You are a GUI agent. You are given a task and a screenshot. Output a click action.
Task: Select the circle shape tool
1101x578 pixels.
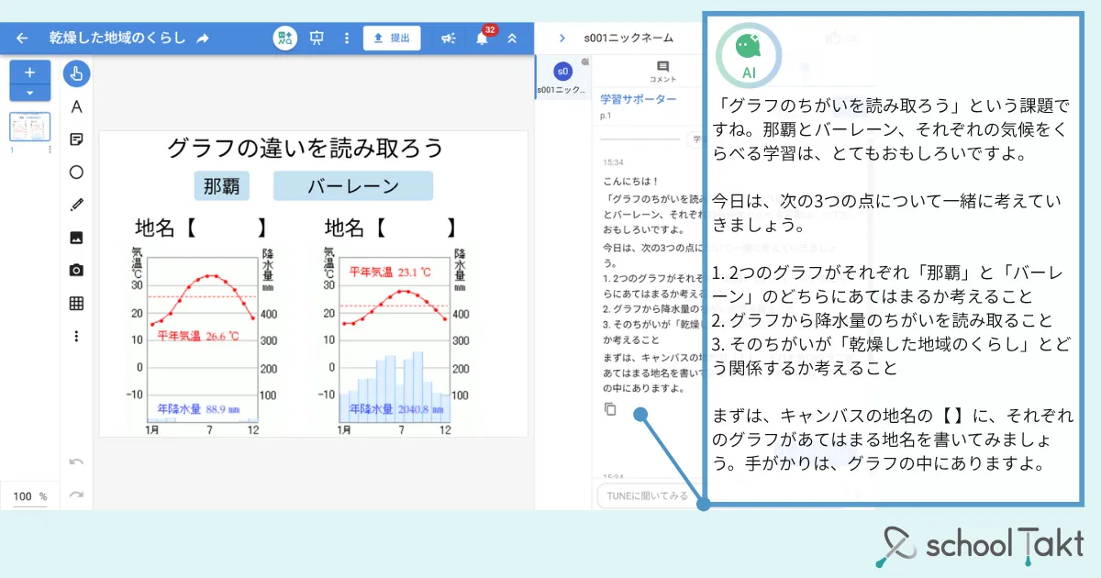[76, 172]
